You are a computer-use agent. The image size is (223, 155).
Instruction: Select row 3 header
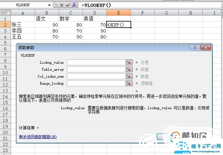click(5, 31)
